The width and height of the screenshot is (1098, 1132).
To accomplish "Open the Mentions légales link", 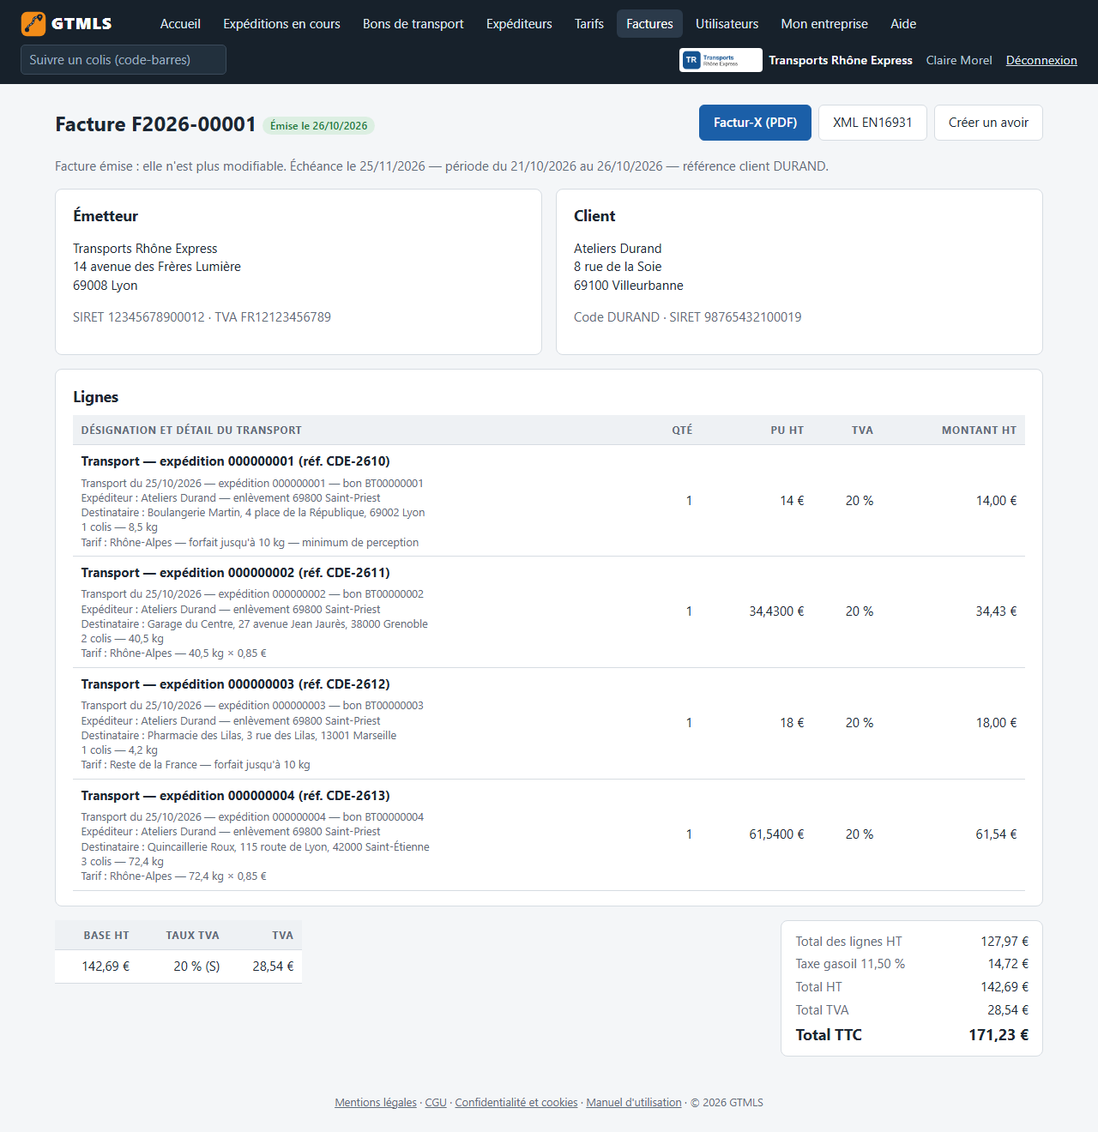I will 376,1103.
